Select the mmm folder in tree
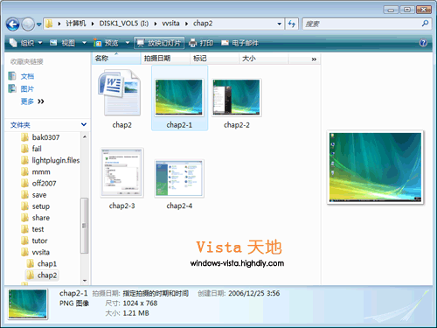The width and height of the screenshot is (437, 328). point(36,171)
